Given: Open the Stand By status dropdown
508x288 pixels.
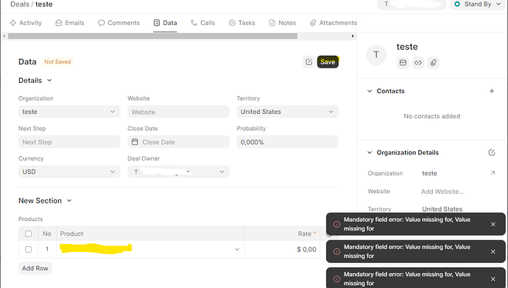Looking at the screenshot, I should click(x=478, y=4).
